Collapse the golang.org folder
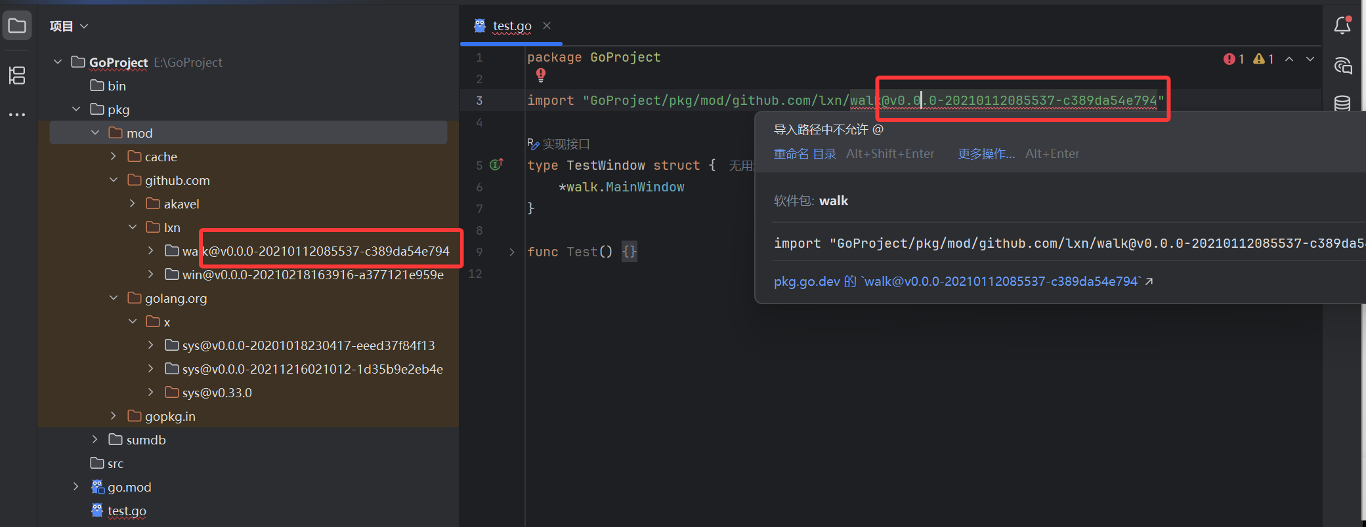 tap(114, 298)
